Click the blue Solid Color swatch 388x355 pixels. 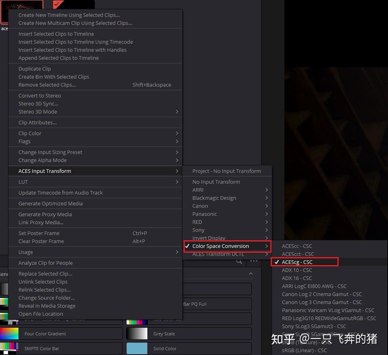click(x=137, y=348)
